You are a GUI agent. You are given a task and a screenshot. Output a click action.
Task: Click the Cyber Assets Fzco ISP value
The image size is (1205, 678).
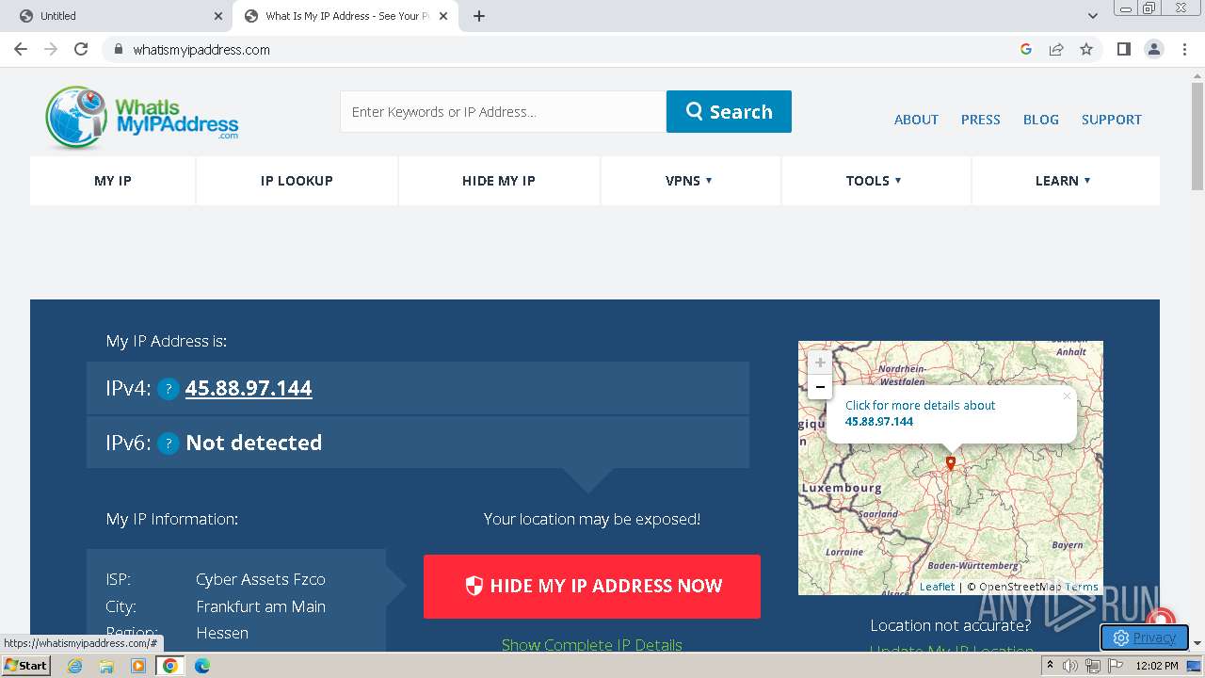[261, 579]
